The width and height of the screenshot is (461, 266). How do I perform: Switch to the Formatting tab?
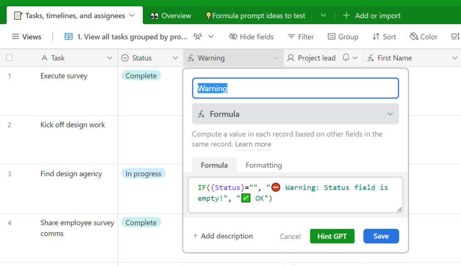(x=264, y=165)
